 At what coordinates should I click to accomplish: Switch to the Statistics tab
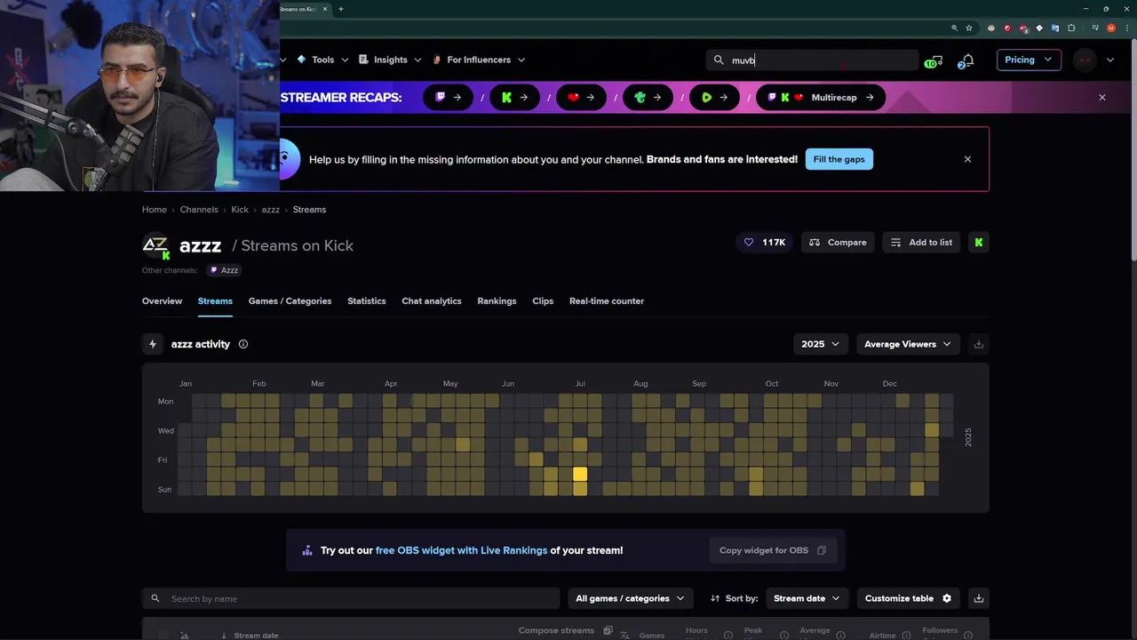tap(367, 301)
